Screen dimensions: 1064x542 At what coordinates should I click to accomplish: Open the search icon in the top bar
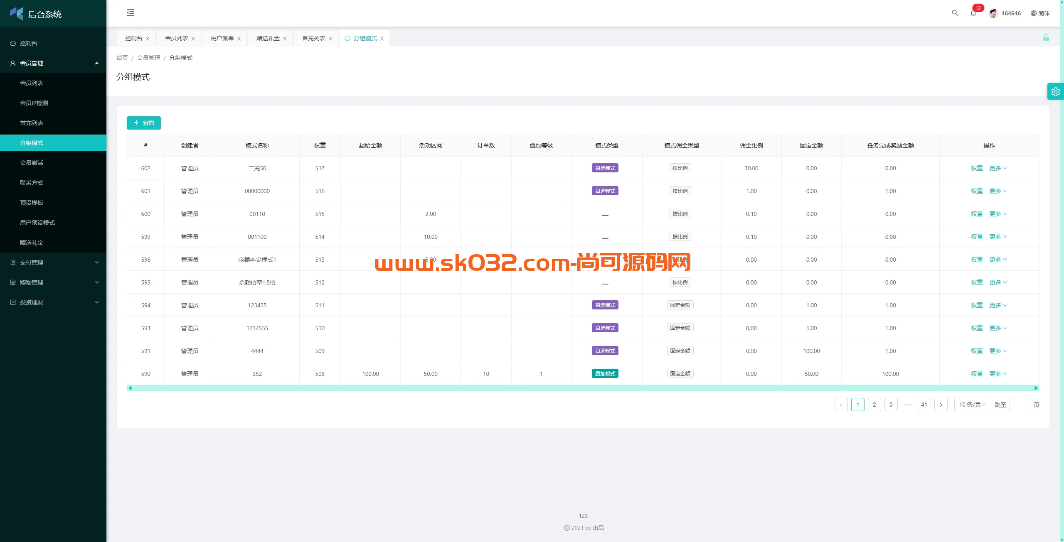coord(954,13)
